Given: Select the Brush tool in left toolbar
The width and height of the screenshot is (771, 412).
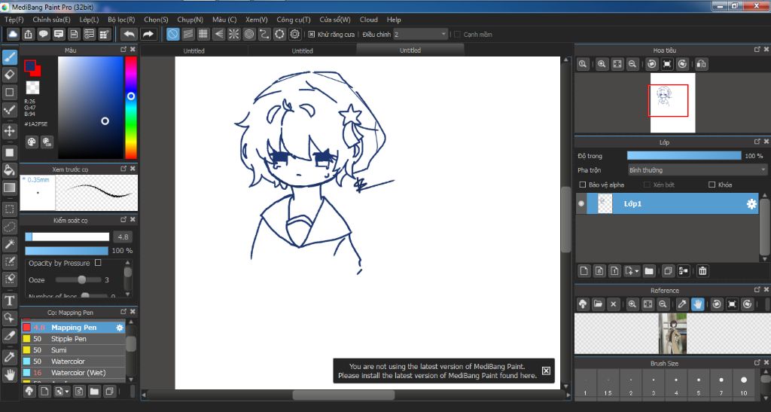Looking at the screenshot, I should [9, 57].
